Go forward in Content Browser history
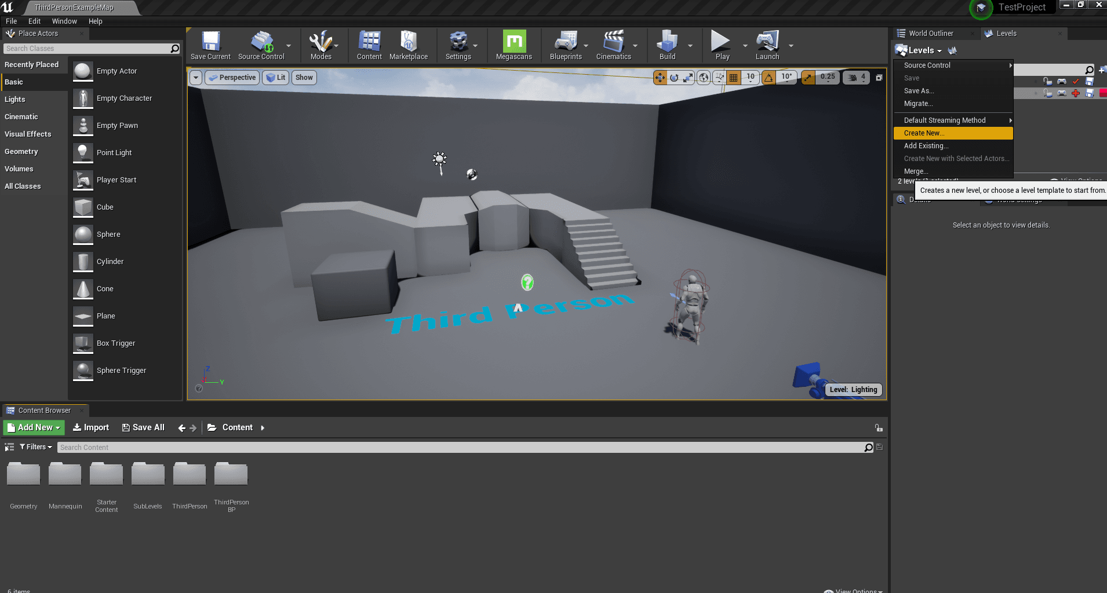This screenshot has width=1107, height=593. click(194, 428)
